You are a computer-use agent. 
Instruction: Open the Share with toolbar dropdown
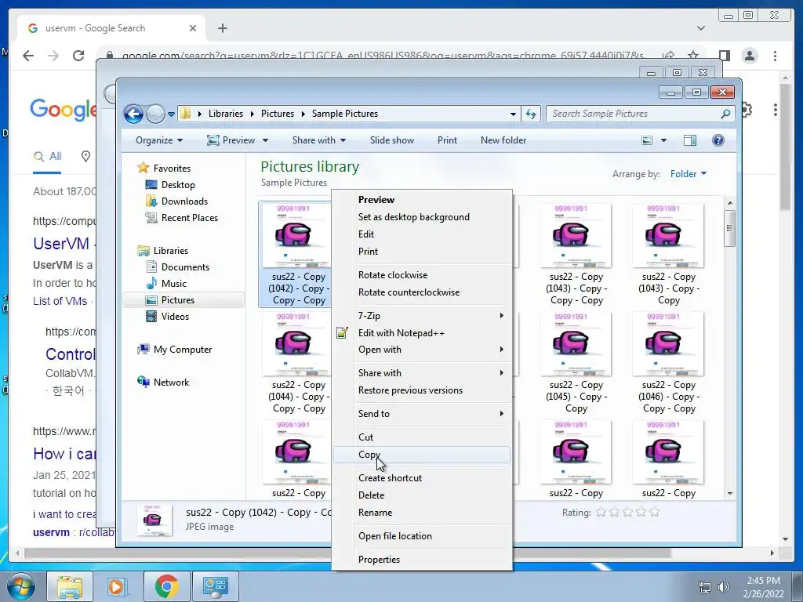coord(318,140)
